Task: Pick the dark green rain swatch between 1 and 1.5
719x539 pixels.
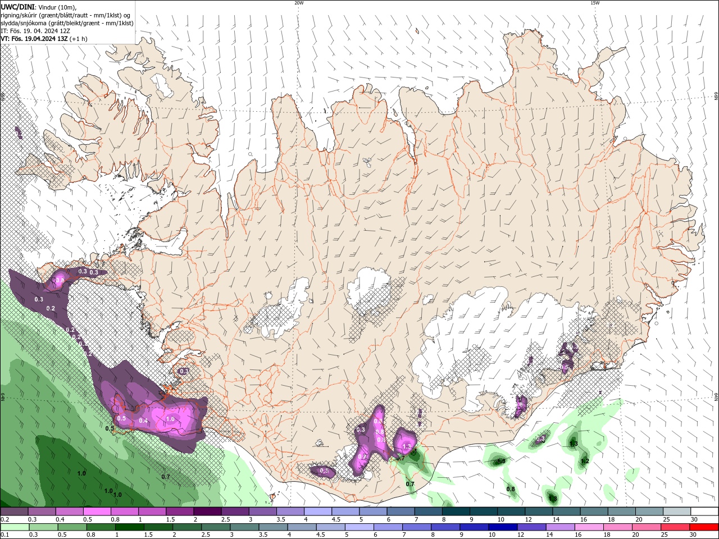Action: 130,527
